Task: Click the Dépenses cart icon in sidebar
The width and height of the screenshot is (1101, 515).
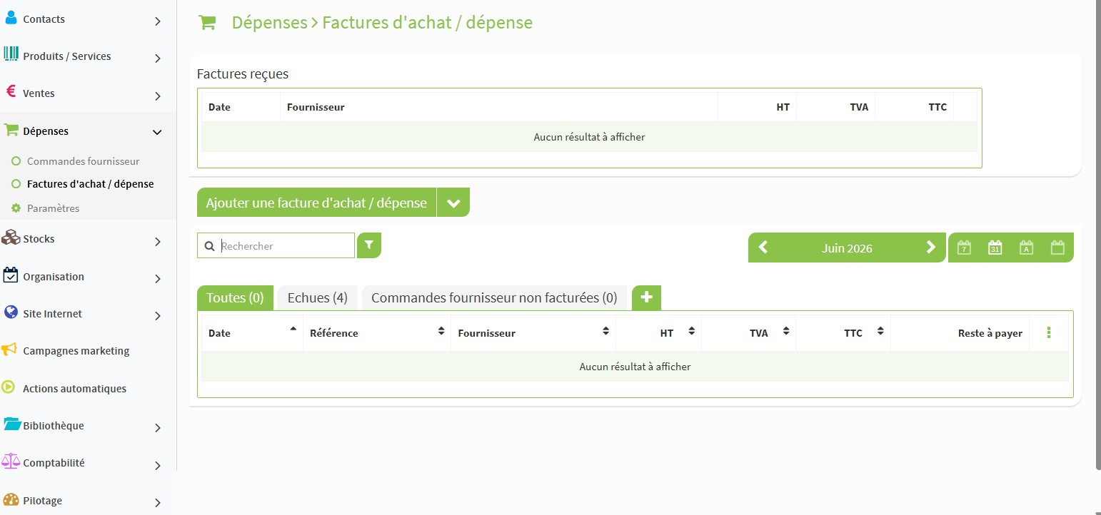Action: [11, 130]
